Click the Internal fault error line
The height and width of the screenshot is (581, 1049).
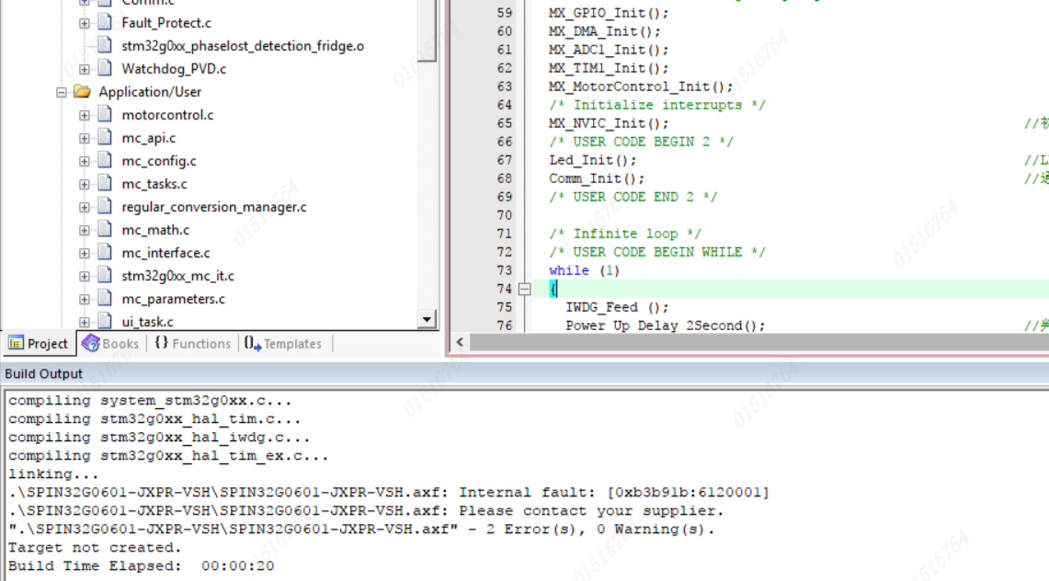pos(388,493)
